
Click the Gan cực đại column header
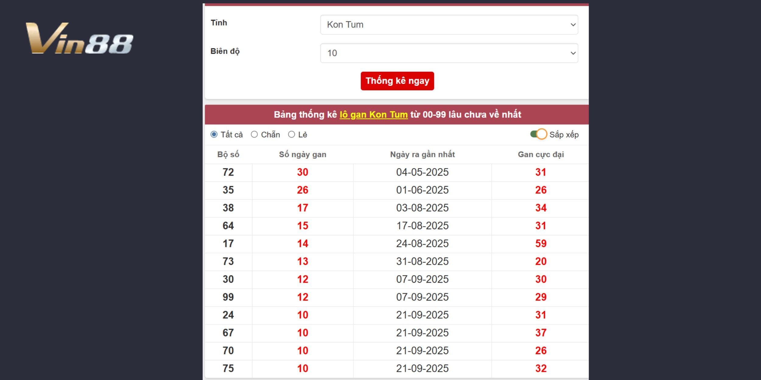point(541,154)
